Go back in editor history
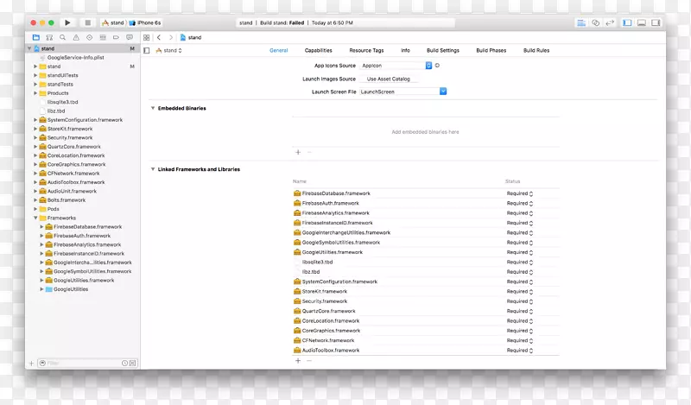Viewport: 691px width, 405px height. tap(159, 37)
